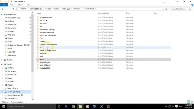Open Action Center notifications icon
Viewport: 194px width, 109px height.
tap(176, 106)
